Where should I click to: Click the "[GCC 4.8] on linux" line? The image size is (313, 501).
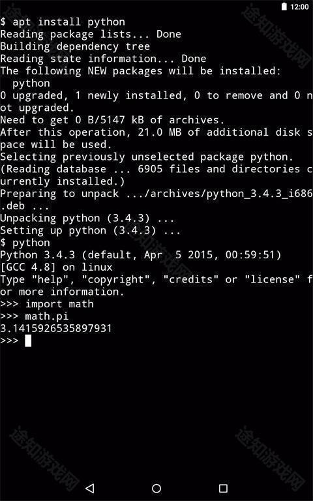(x=56, y=267)
